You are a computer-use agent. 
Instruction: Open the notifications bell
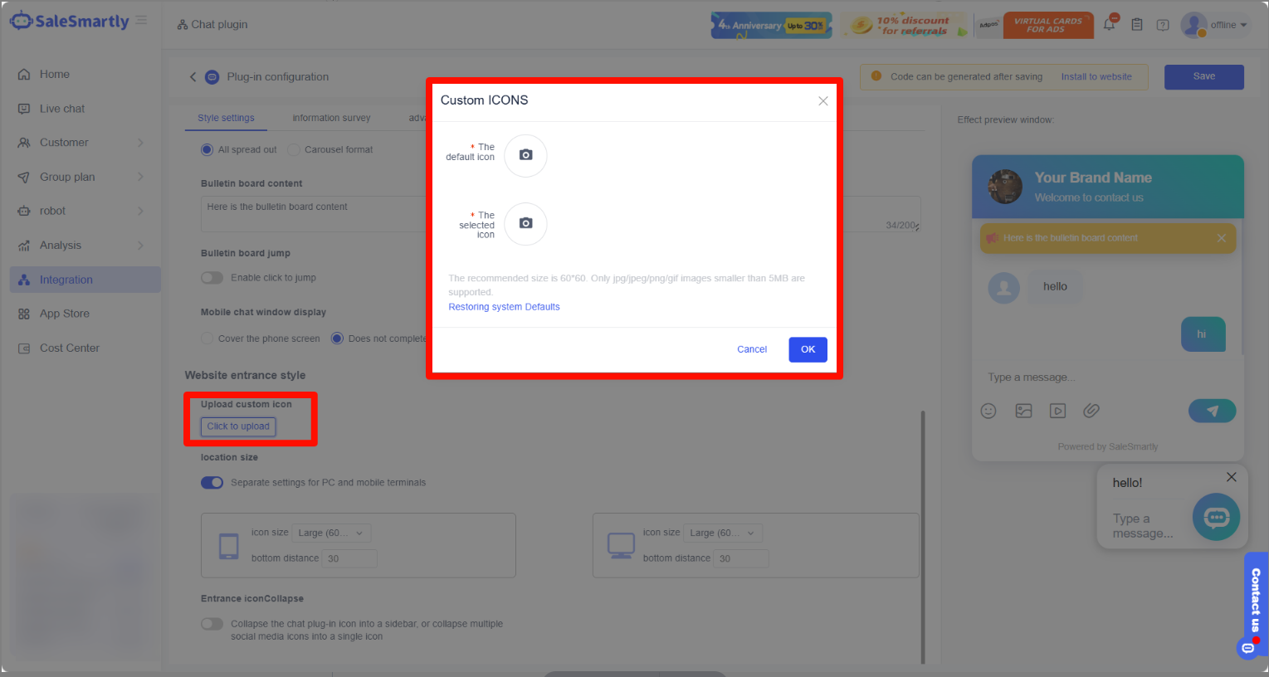(x=1110, y=24)
